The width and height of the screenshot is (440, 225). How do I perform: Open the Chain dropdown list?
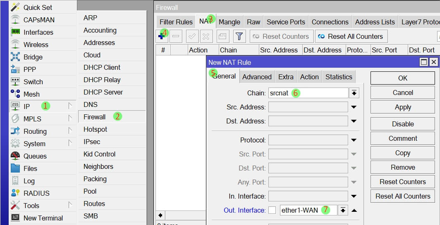(x=354, y=93)
